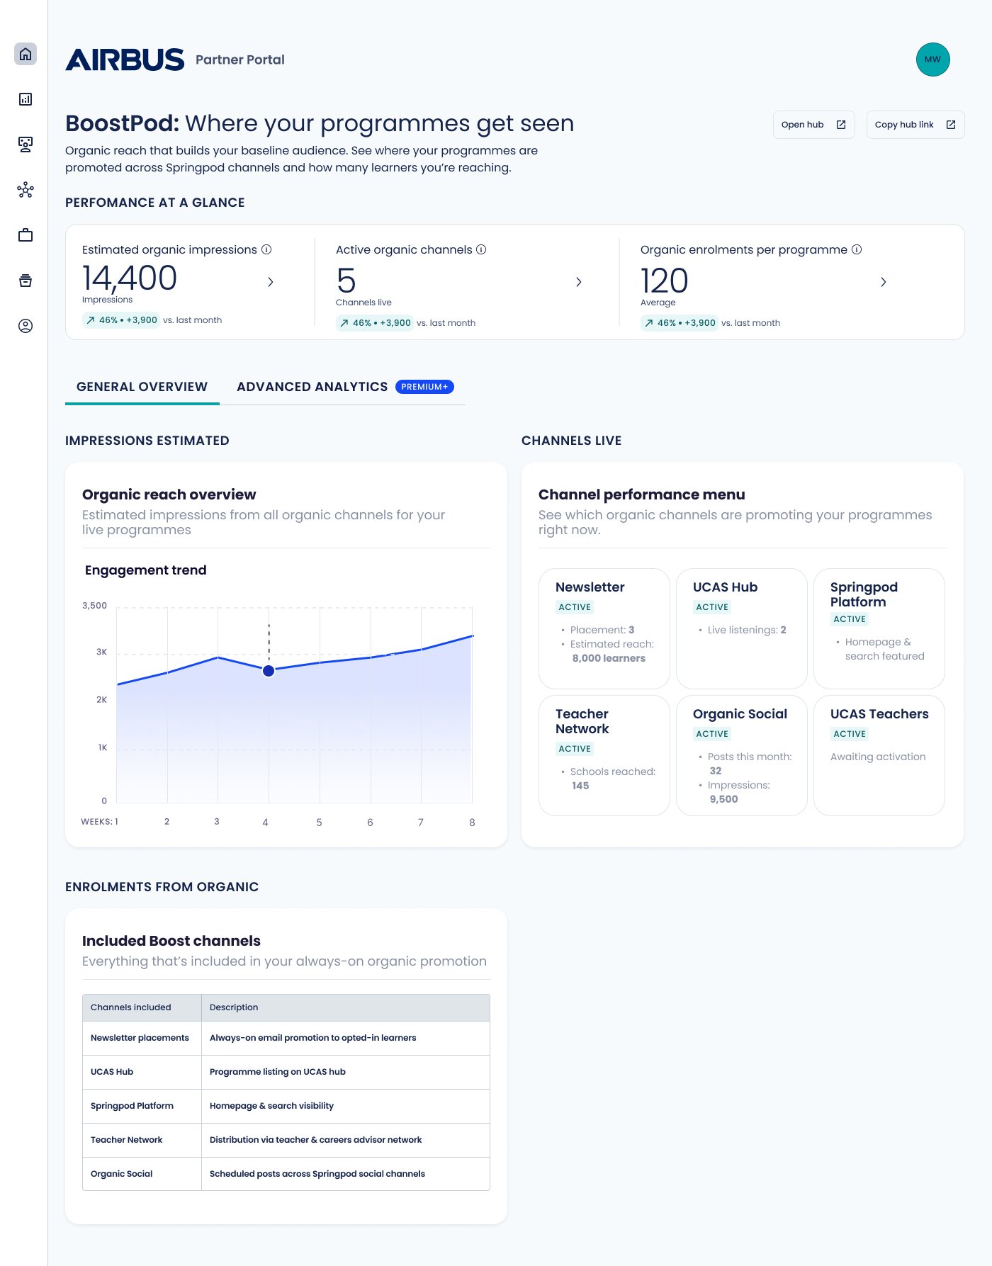This screenshot has width=992, height=1266.
Task: Click the Organic Social ACTIVE status badge
Action: click(712, 734)
